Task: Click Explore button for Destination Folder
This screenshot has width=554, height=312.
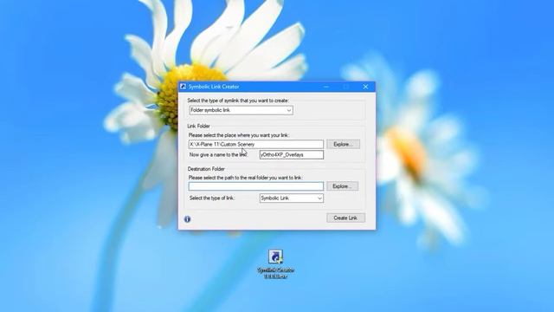Action: coord(343,186)
